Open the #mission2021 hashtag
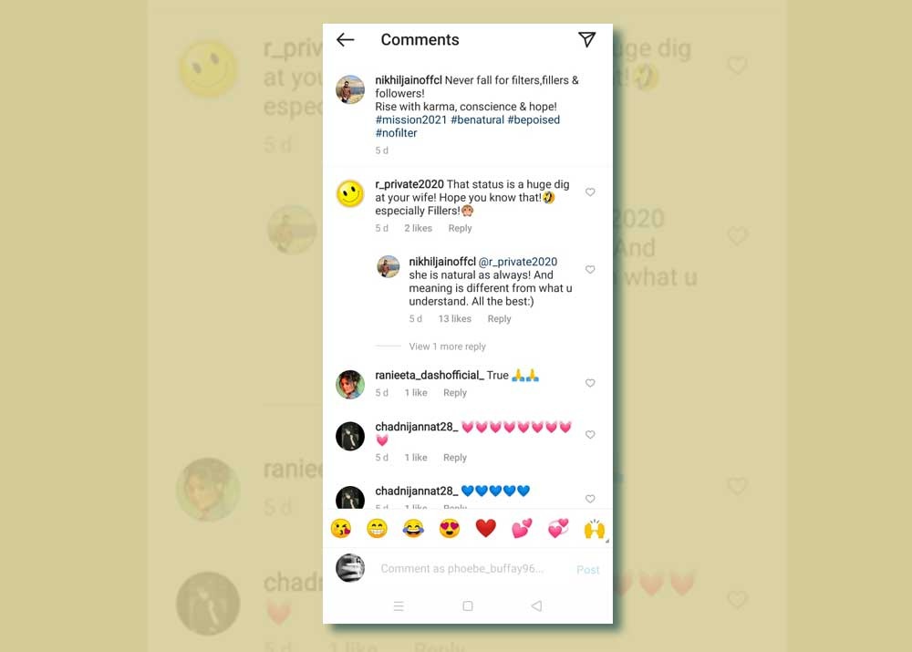912x652 pixels. pyautogui.click(x=411, y=119)
